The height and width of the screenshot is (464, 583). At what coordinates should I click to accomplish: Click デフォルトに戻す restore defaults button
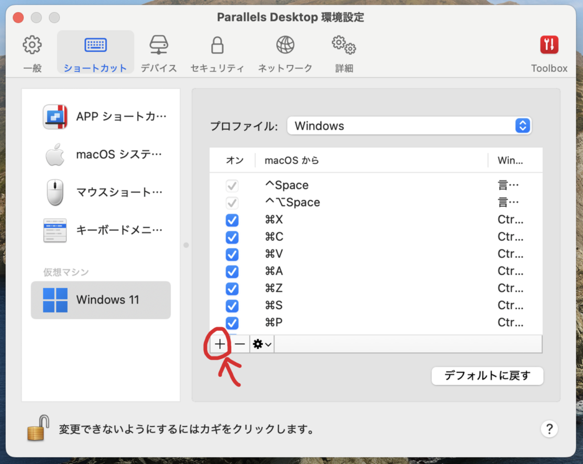pyautogui.click(x=487, y=376)
